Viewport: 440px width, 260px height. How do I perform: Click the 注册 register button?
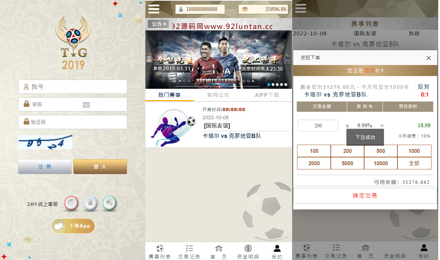[45, 167]
